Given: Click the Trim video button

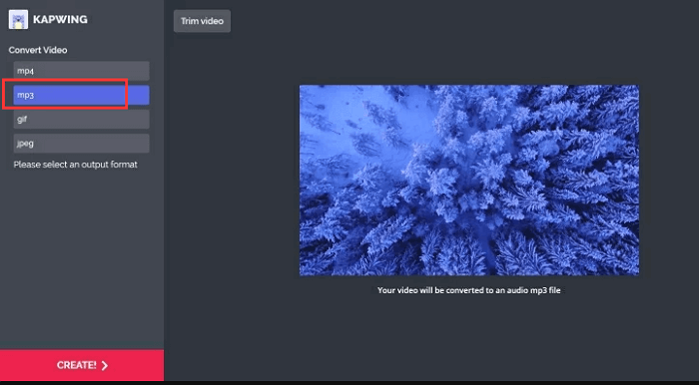Looking at the screenshot, I should pos(202,21).
